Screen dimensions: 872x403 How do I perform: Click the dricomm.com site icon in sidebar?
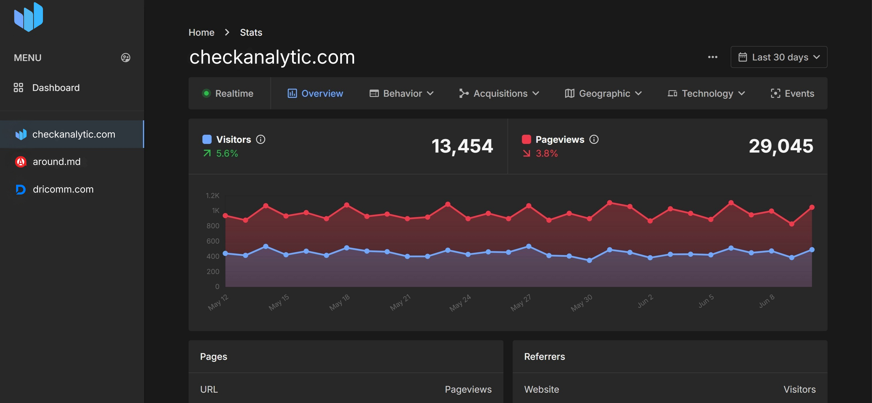pos(21,189)
